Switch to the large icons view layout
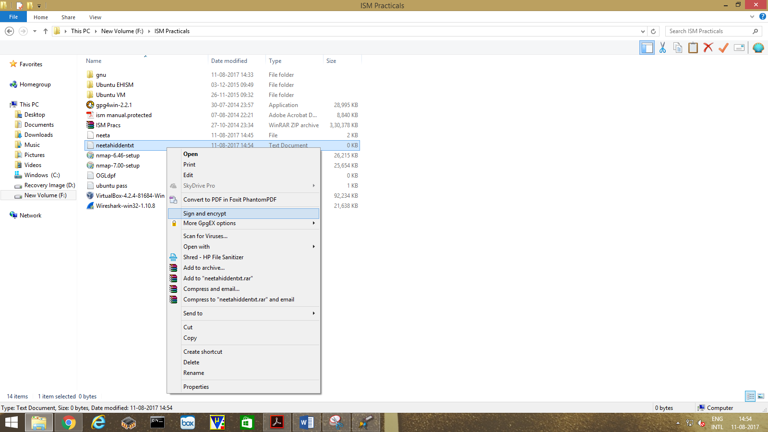This screenshot has height=432, width=768. click(761, 396)
